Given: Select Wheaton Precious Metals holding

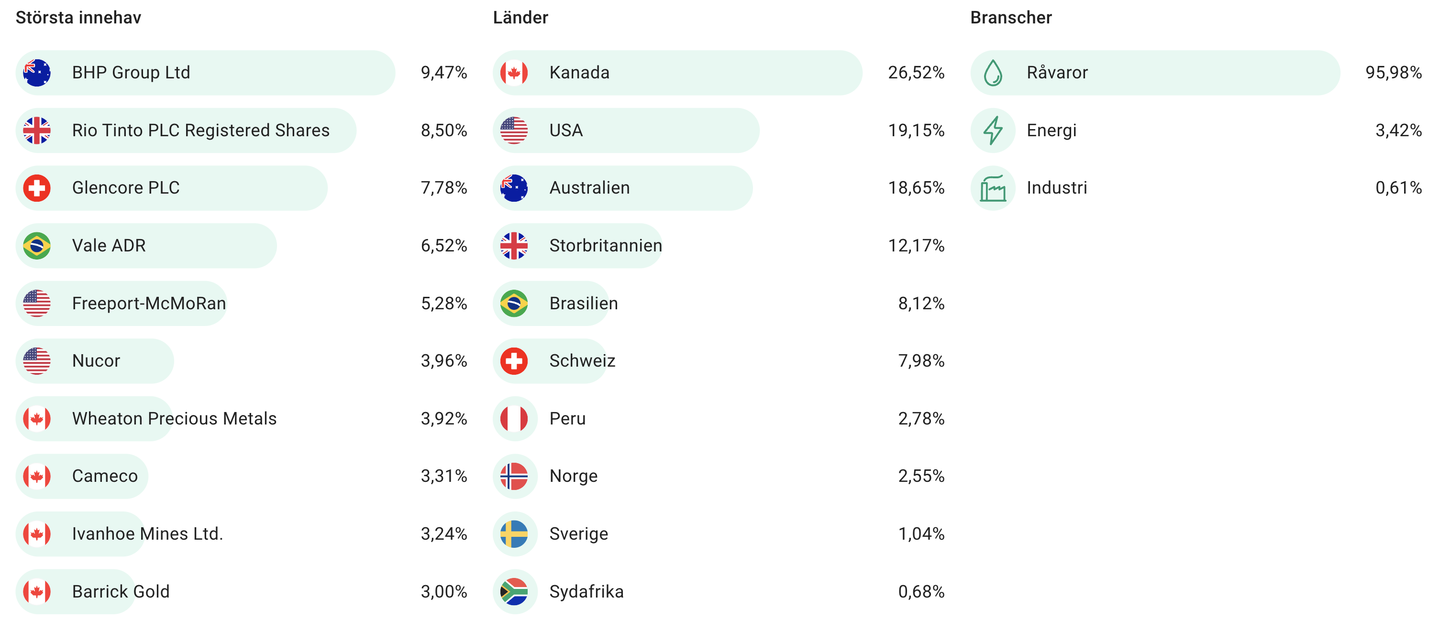Looking at the screenshot, I should [x=174, y=418].
